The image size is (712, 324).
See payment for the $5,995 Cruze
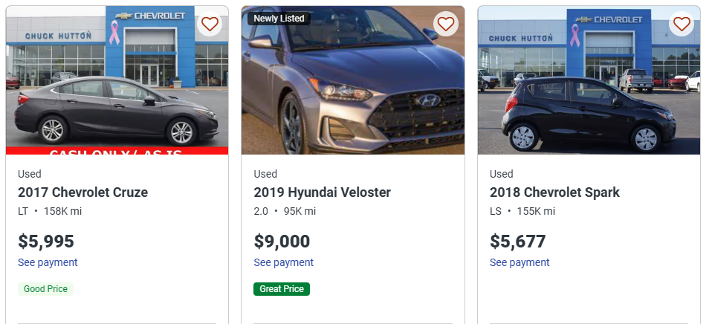point(48,262)
